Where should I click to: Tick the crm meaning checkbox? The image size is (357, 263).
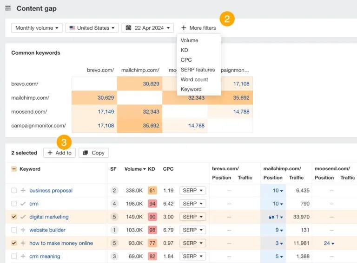(14, 256)
